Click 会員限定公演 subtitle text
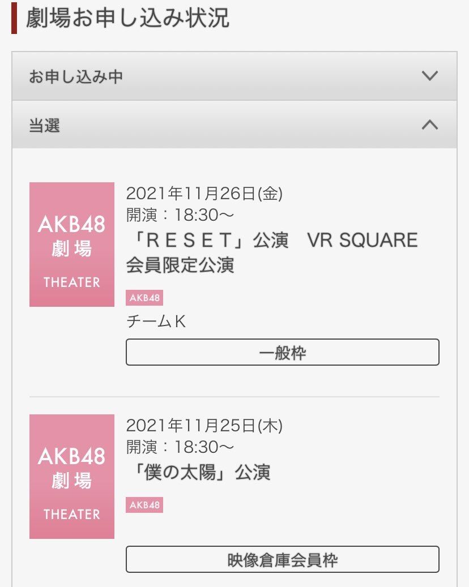The image size is (469, 587). [180, 265]
